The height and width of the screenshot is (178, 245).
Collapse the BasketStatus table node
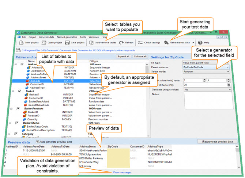coord(10,123)
